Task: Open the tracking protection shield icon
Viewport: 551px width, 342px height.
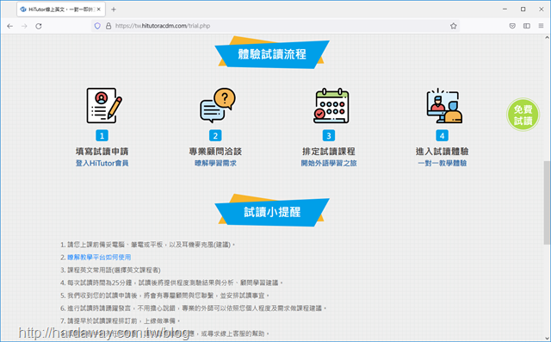Action: 97,26
